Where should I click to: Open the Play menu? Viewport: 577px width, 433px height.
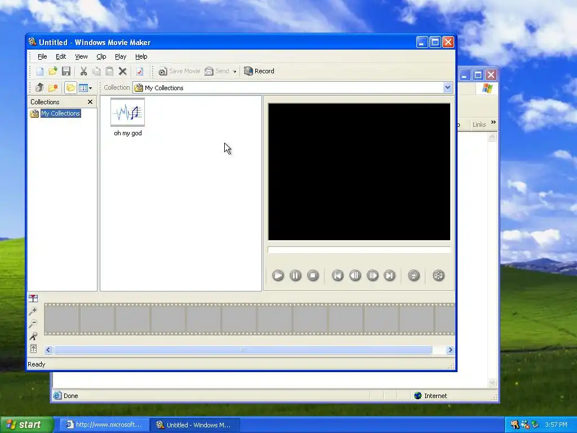(121, 56)
